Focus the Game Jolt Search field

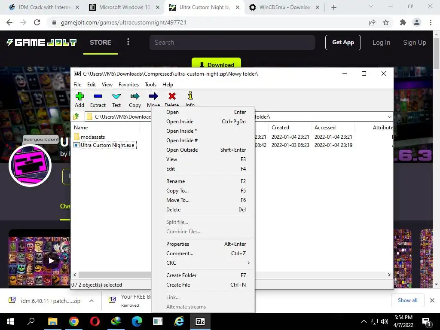click(x=232, y=43)
